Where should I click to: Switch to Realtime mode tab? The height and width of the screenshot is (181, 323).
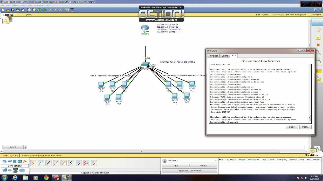coord(312,155)
